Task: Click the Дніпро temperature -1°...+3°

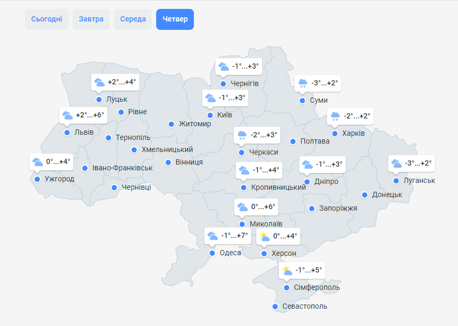Action: (329, 165)
